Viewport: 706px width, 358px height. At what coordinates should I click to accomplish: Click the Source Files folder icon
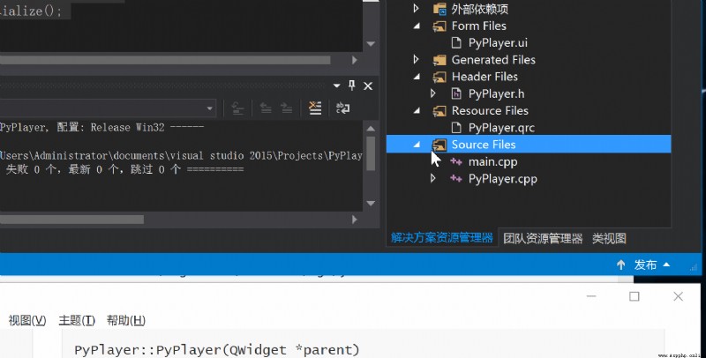click(x=439, y=145)
